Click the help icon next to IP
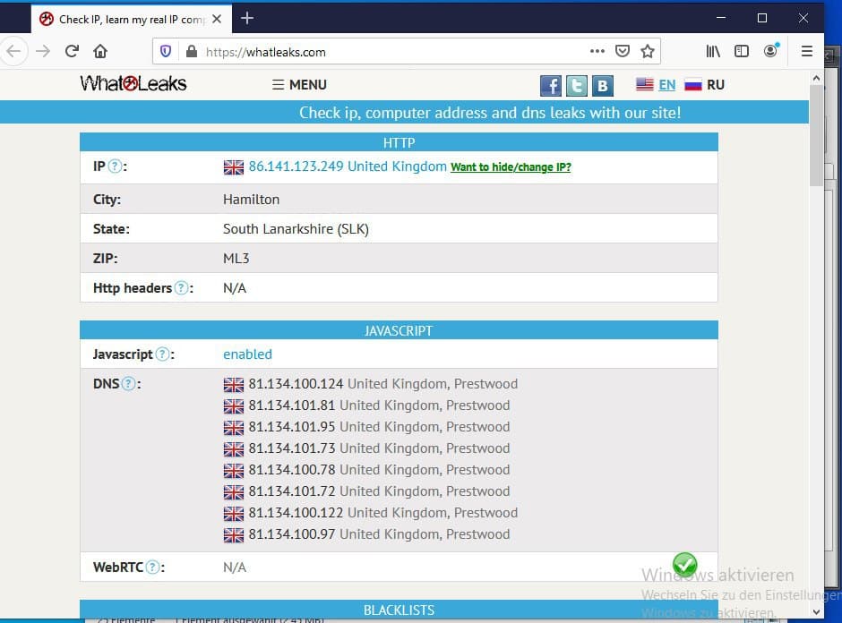842x623 pixels. point(115,166)
